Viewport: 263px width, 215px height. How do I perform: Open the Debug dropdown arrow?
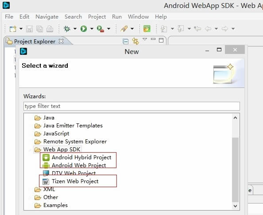(x=75, y=29)
